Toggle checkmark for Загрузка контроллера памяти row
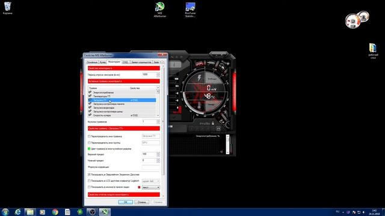This screenshot has height=216, width=385. tap(90, 104)
